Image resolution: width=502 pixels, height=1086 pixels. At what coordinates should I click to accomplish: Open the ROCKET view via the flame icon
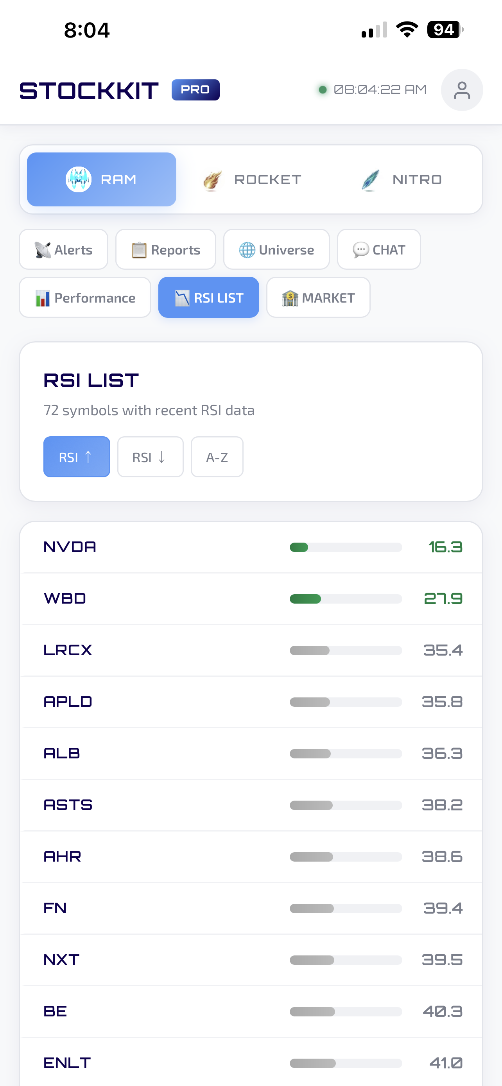212,179
